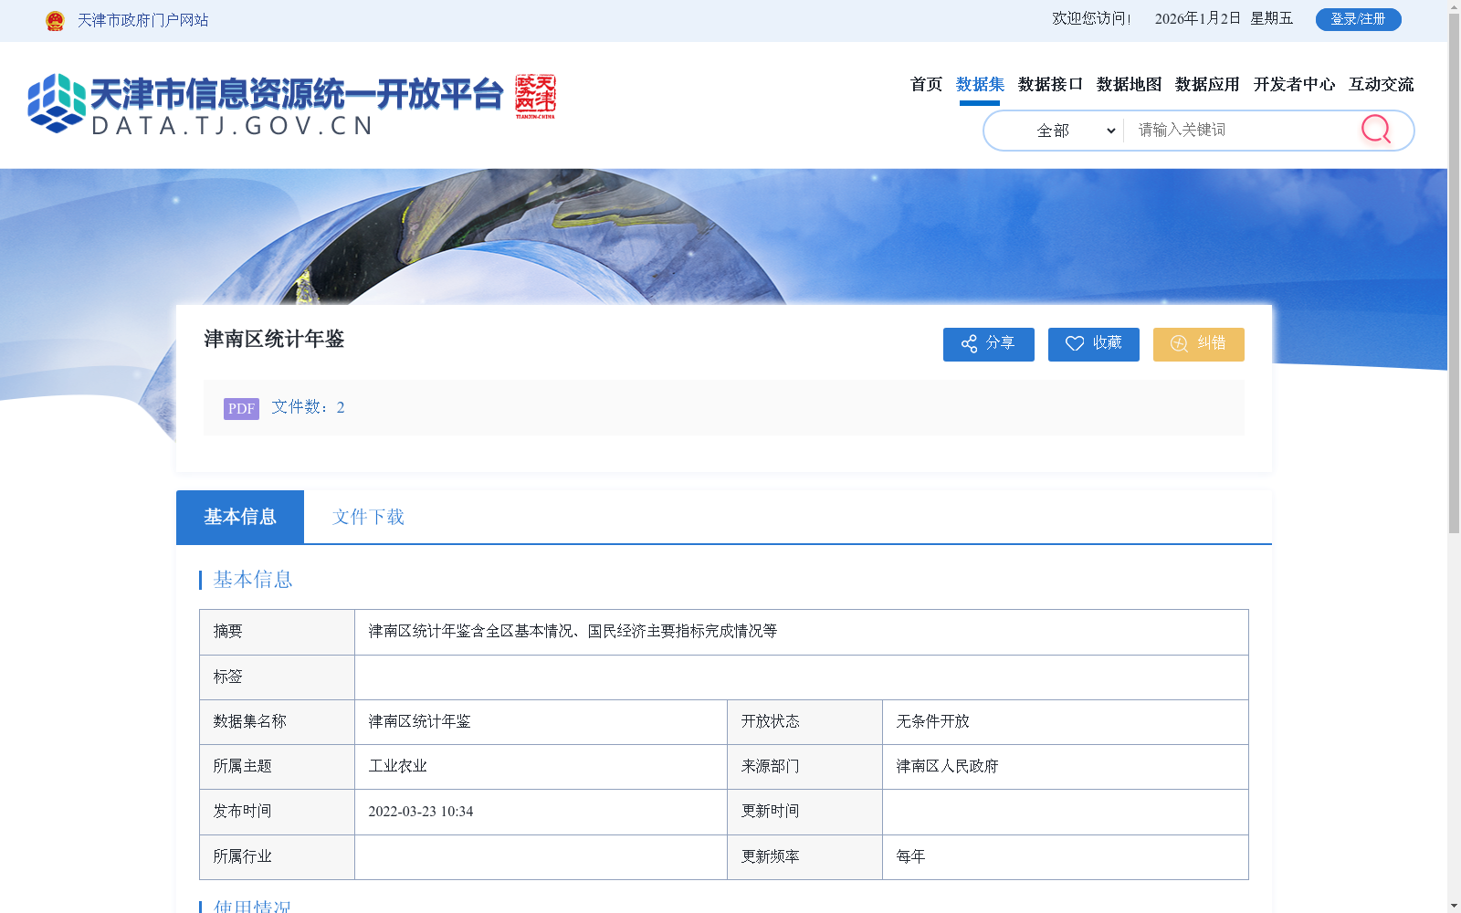Click the scrollbar down arrow
Viewport: 1461px width, 913px height.
1455,907
